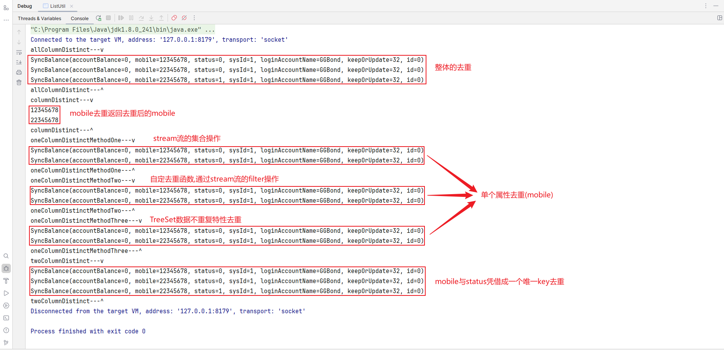Click 'oneColumnDistinctMethodThree---^' line
The height and width of the screenshot is (350, 724).
click(x=86, y=251)
